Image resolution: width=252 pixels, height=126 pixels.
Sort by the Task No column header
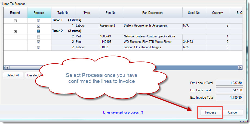point(63,13)
